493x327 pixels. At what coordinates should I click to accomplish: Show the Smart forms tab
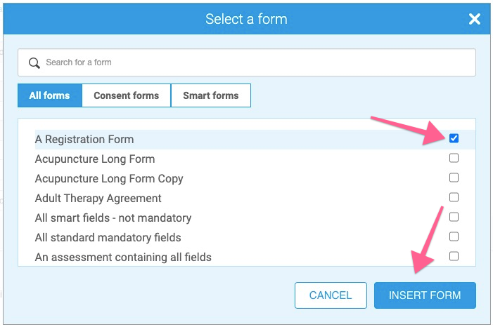coord(210,95)
